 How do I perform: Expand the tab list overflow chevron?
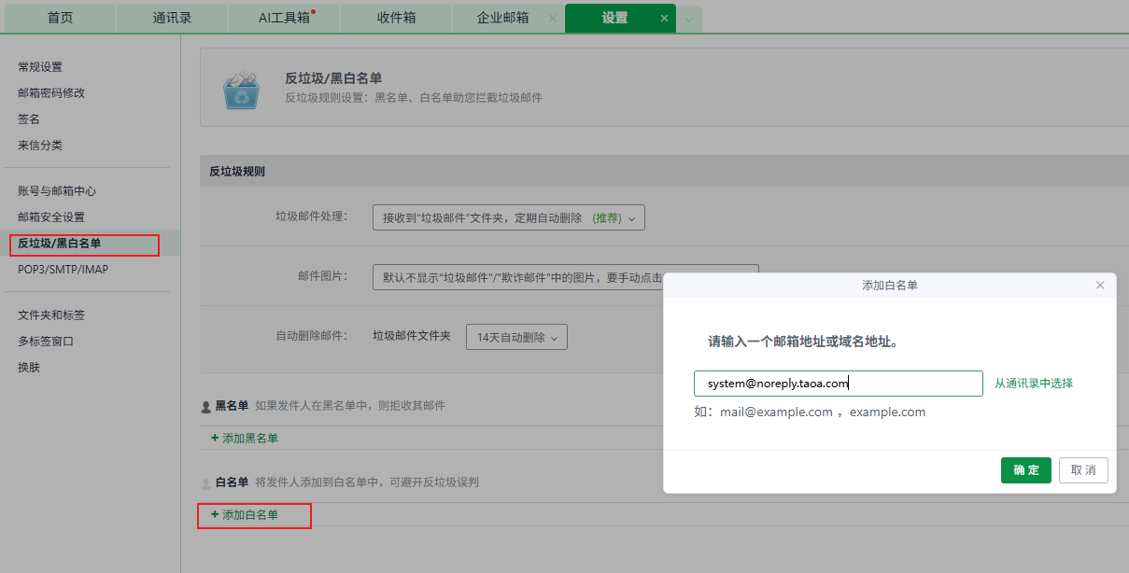689,19
